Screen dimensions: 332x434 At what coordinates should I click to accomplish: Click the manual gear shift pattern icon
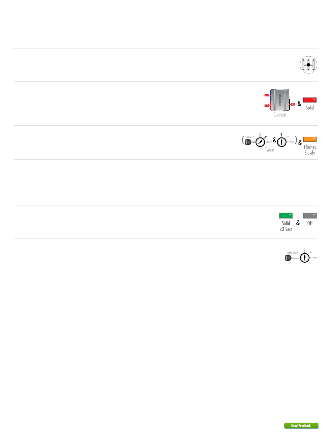point(308,65)
